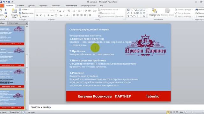Viewport: 204px width, 114px height.
Task: Switch to the Вставка ribbon tab
Action: click(20, 6)
